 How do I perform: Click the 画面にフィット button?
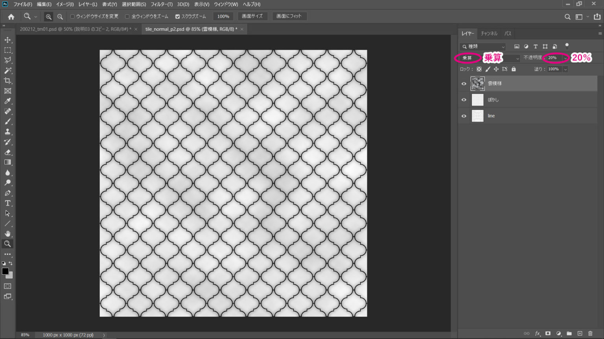[289, 16]
